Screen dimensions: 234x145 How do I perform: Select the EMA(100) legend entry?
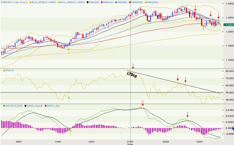click(x=137, y=2)
